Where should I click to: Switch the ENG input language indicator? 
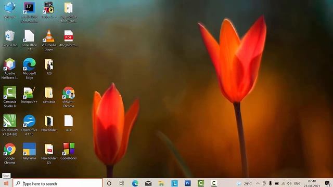(x=297, y=183)
